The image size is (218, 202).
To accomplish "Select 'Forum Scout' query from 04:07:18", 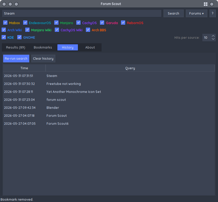I will tap(109, 116).
